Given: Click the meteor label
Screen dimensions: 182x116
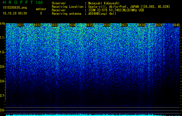Looking at the screenshot, I should [x=41, y=9].
